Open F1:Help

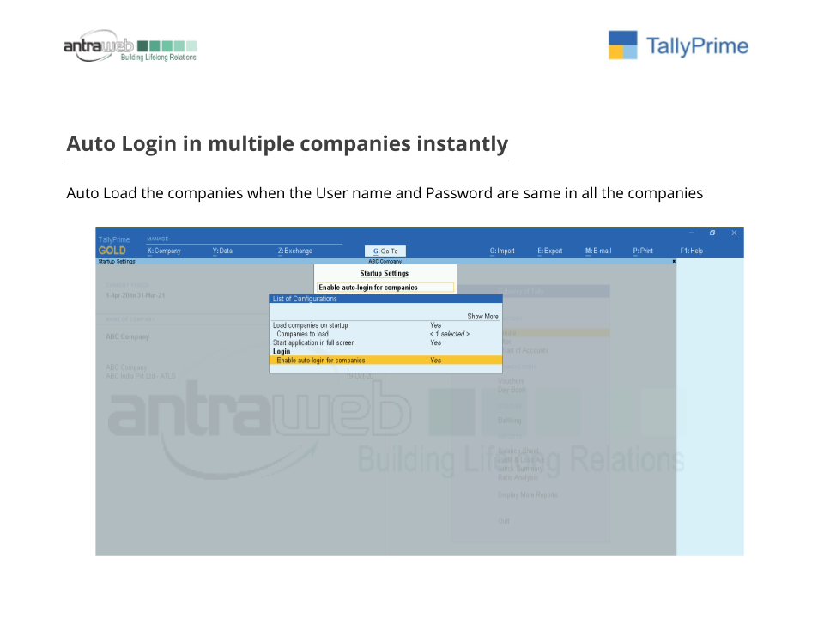click(691, 251)
